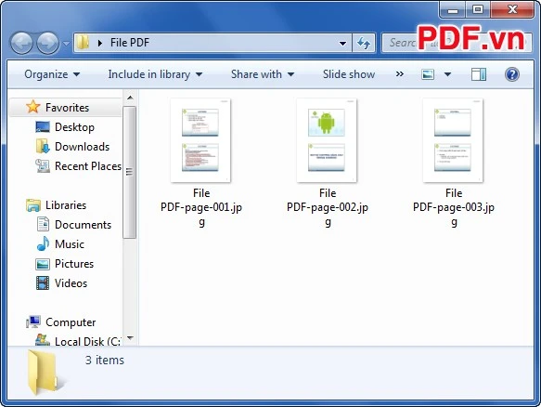The width and height of the screenshot is (541, 407).
Task: Click the Forward navigation arrow button
Action: pyautogui.click(x=47, y=43)
